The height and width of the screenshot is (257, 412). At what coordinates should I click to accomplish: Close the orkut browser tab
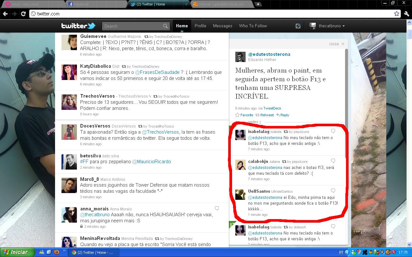coord(62,4)
